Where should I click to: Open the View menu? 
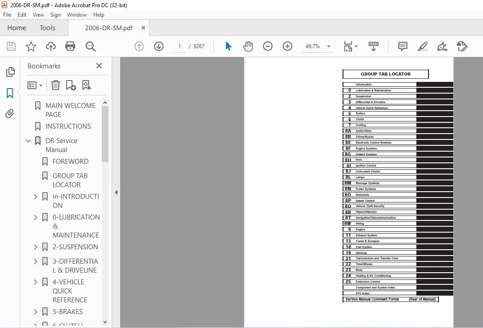(39, 15)
